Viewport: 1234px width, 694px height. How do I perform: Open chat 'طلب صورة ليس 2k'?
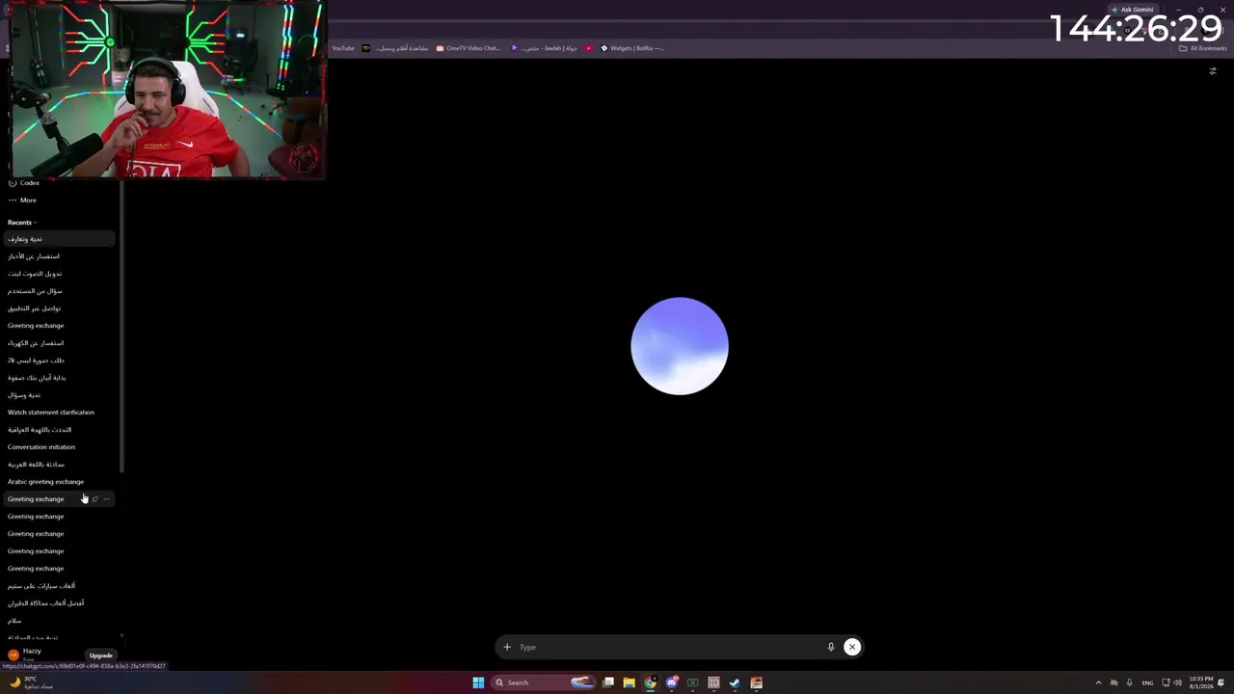(59, 360)
